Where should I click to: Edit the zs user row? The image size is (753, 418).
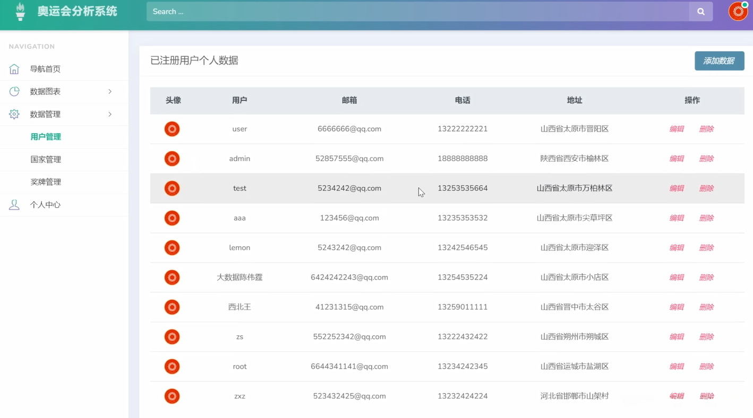(677, 337)
